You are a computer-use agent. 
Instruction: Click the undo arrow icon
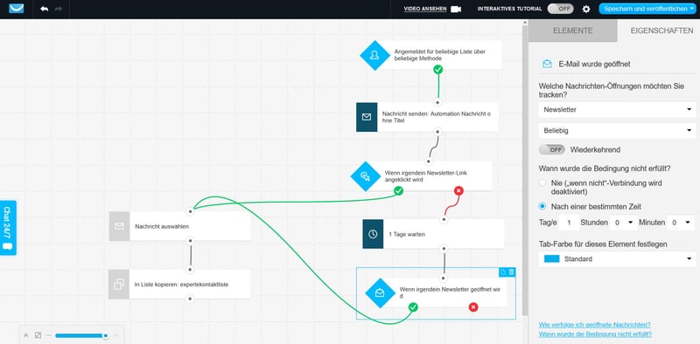tap(44, 9)
